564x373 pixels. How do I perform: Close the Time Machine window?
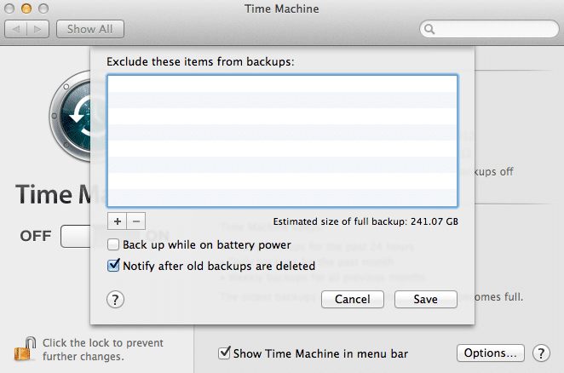click(x=10, y=9)
